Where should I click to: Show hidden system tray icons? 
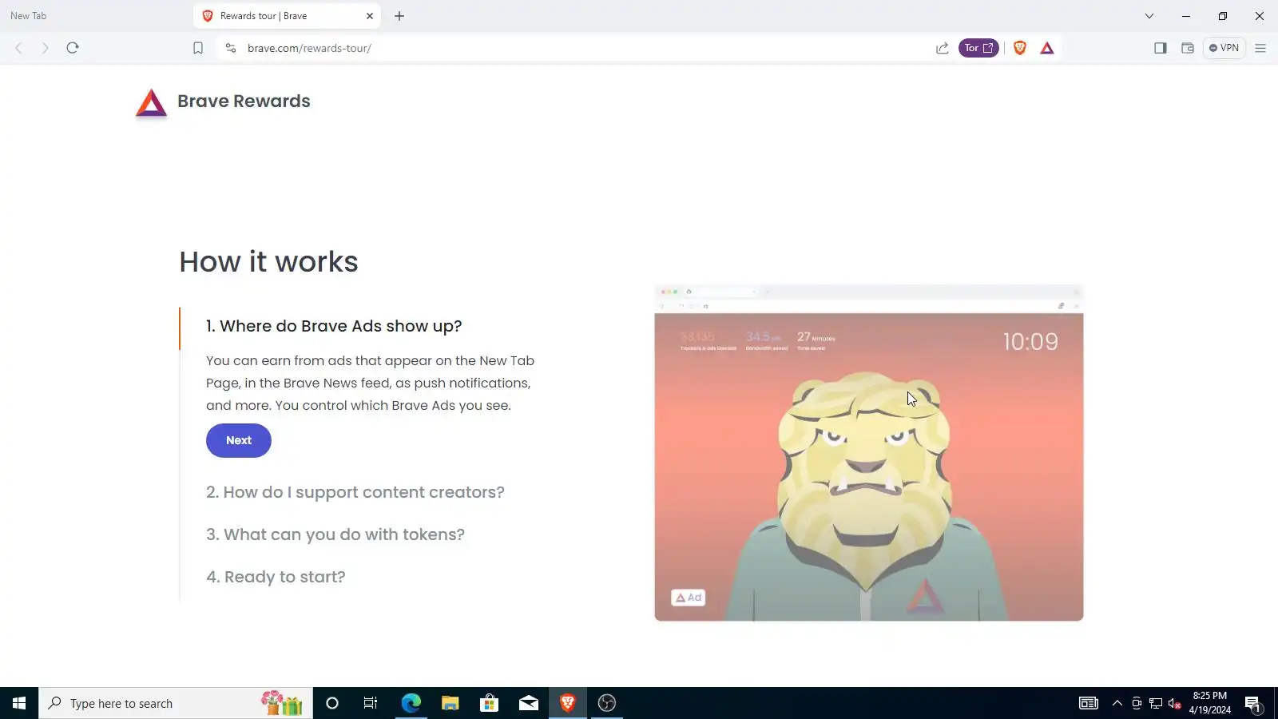tap(1117, 703)
